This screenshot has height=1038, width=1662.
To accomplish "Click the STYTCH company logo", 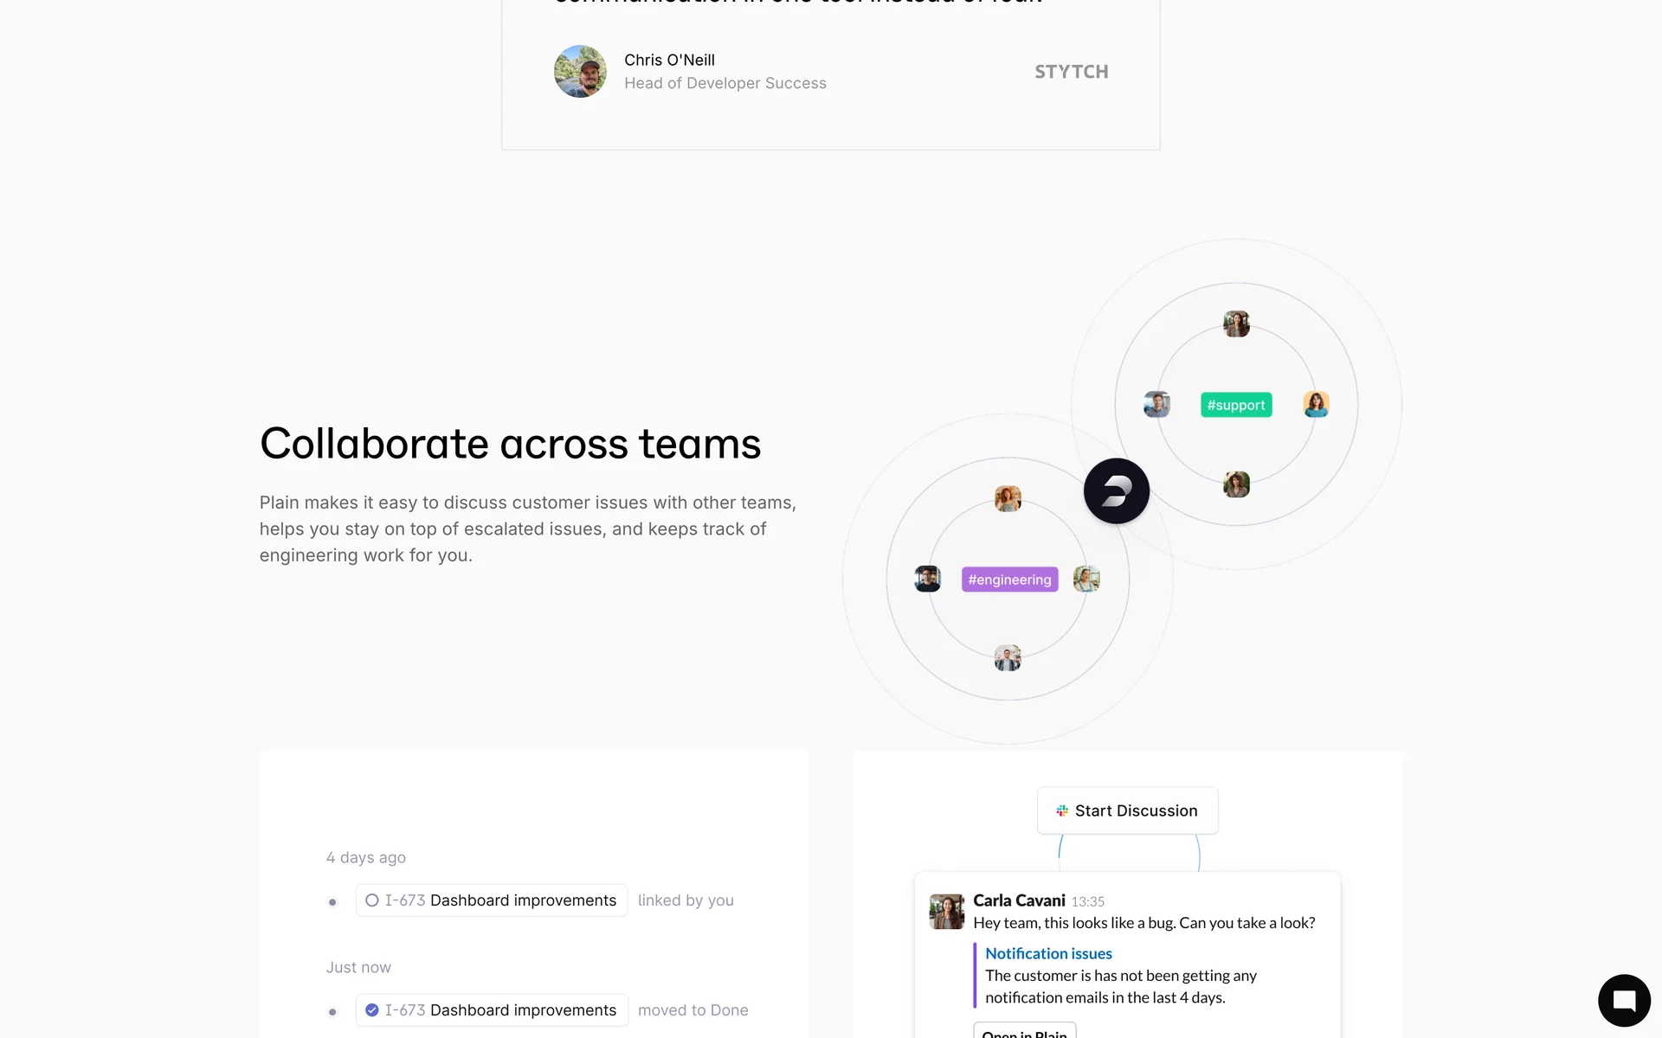I will [1072, 72].
